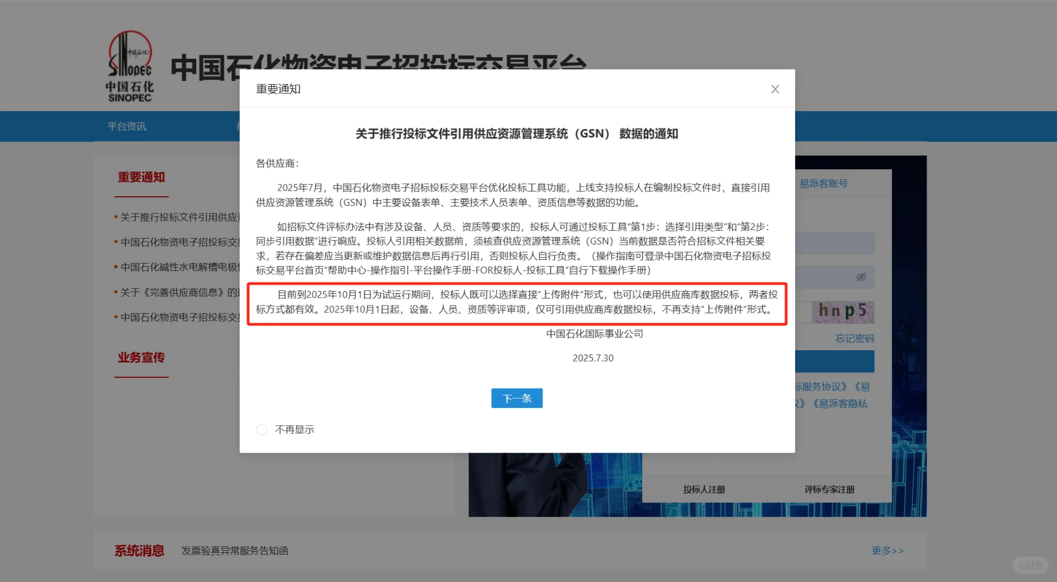The image size is (1057, 582).
Task: Close the 重要通知 notice dialog
Action: tap(775, 89)
